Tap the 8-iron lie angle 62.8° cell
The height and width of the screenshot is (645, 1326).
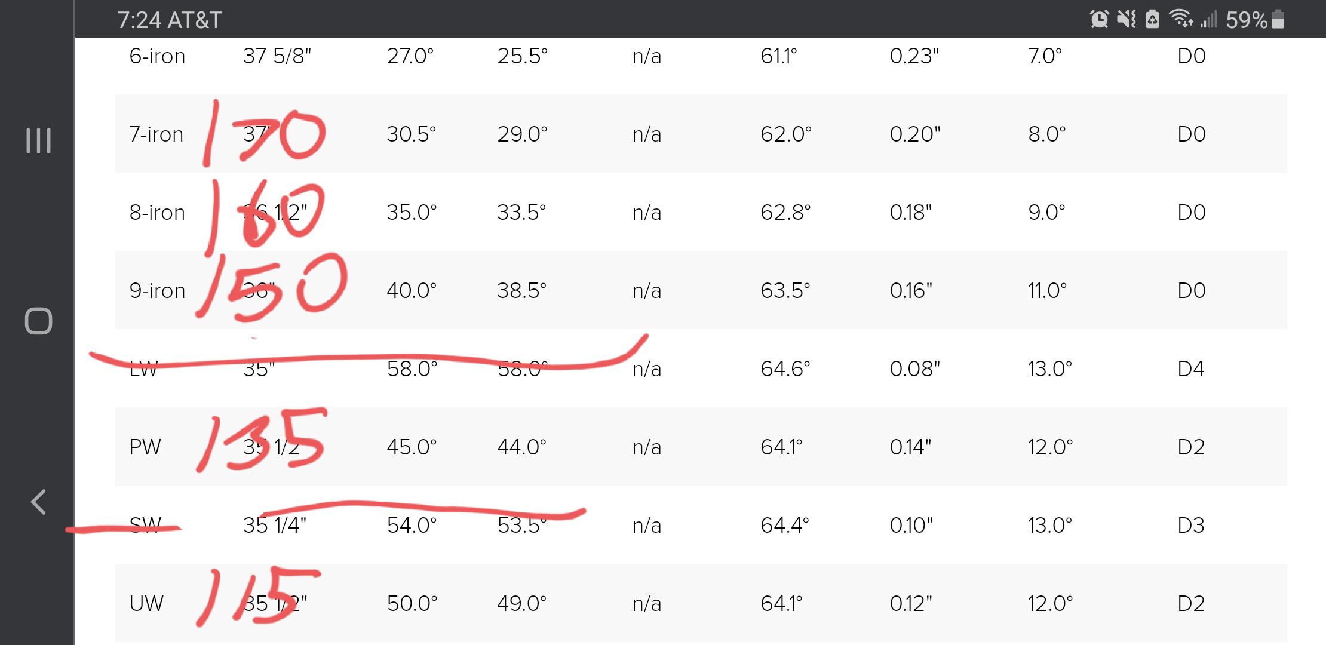coord(787,211)
